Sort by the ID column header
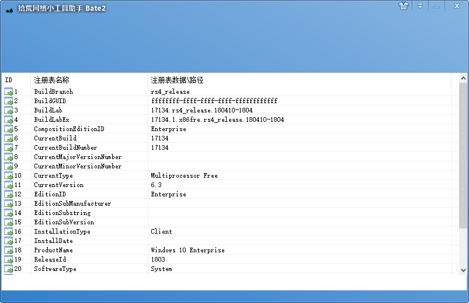The width and height of the screenshot is (469, 303). (16, 80)
